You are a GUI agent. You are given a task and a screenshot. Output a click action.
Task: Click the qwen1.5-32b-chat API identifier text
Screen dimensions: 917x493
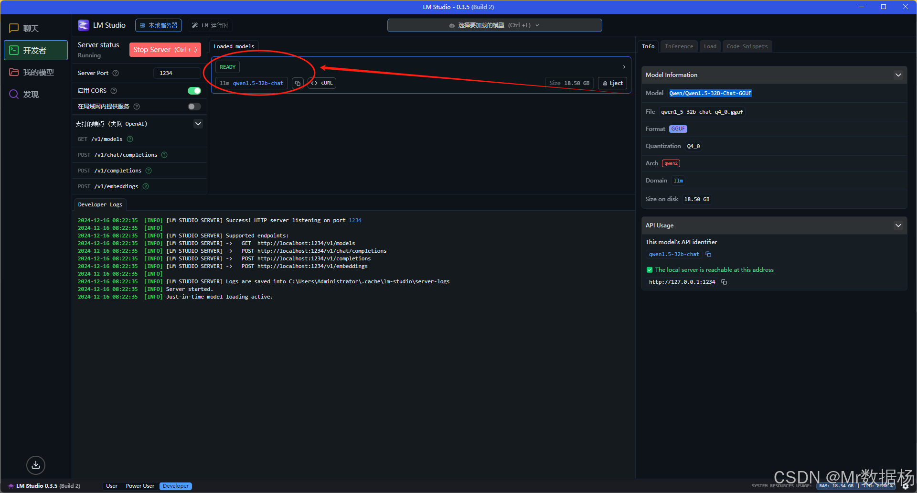(x=674, y=254)
